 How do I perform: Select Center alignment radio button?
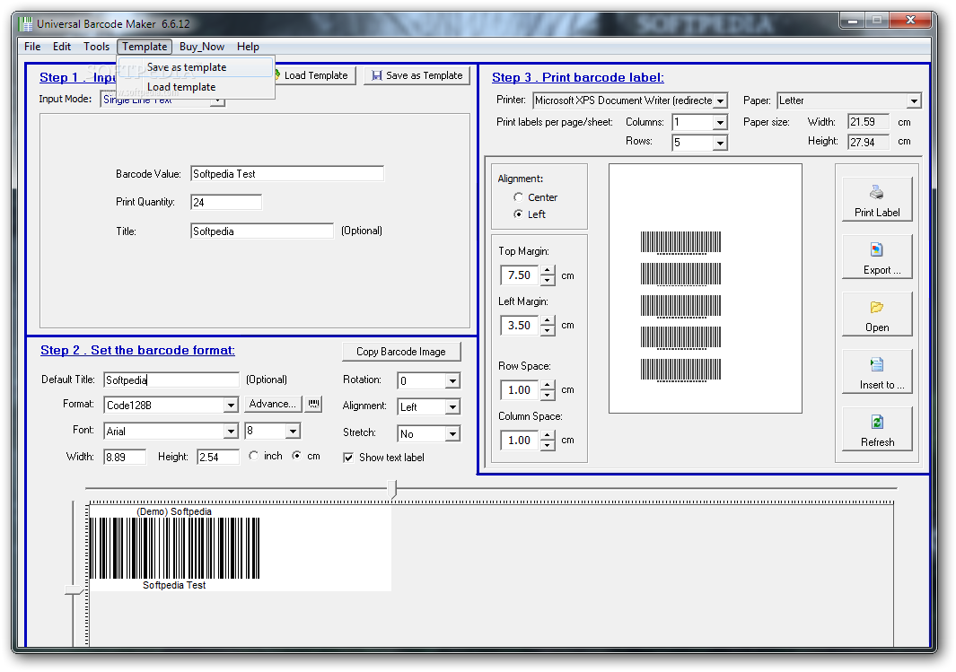pyautogui.click(x=518, y=196)
